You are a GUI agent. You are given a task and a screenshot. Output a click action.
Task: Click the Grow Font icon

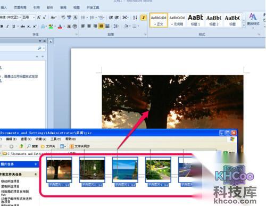(x=38, y=18)
